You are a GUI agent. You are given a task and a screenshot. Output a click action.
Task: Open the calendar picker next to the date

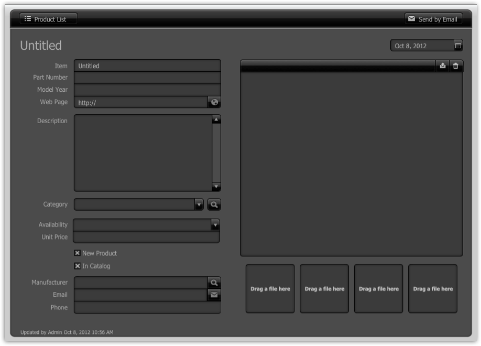coord(457,46)
